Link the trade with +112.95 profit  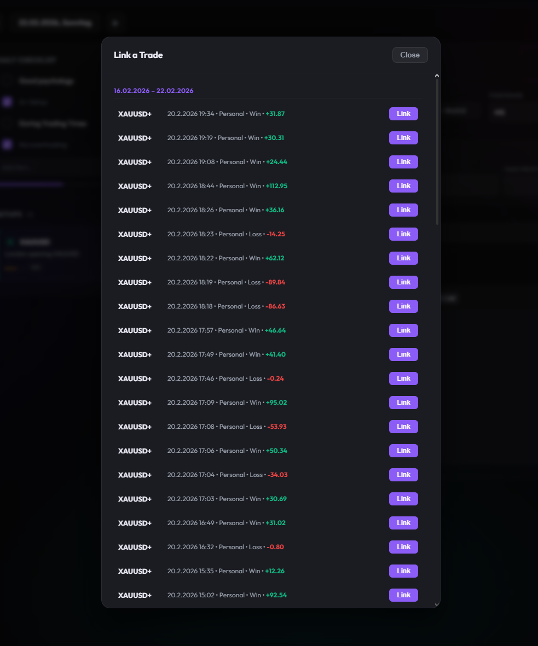[403, 185]
